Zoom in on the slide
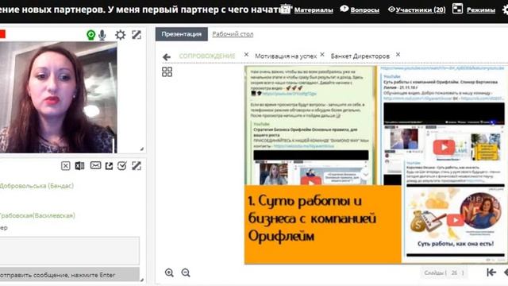The image size is (508, 286). point(169,272)
